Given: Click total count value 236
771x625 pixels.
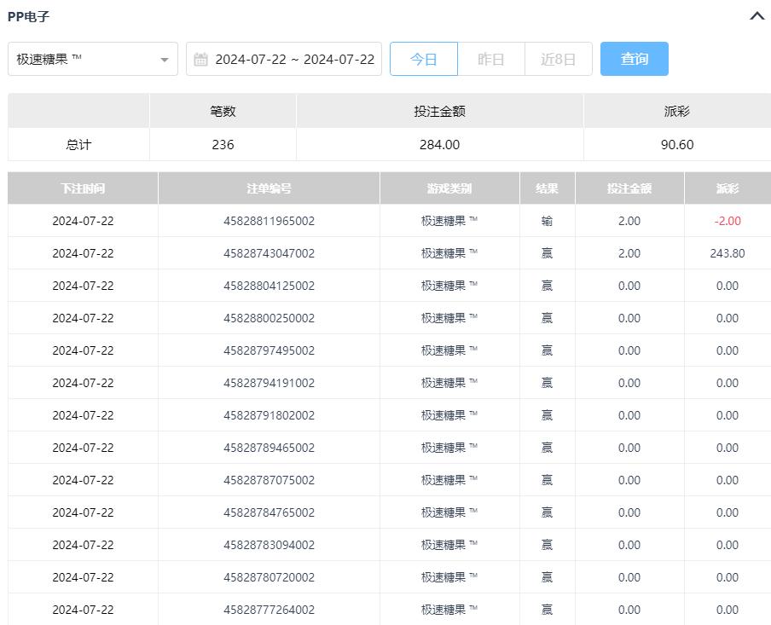Looking at the screenshot, I should click(223, 145).
